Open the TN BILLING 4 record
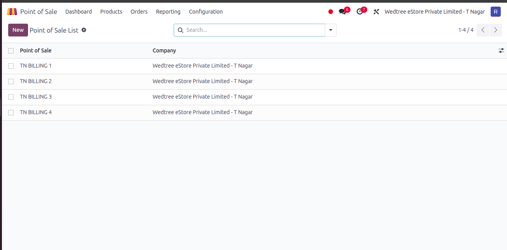 click(x=36, y=112)
